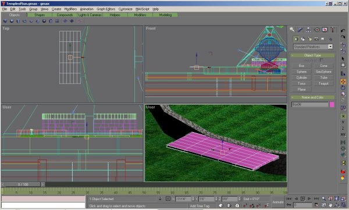Click the Select Object arrow tool
The height and width of the screenshot is (210, 349).
pos(343,59)
